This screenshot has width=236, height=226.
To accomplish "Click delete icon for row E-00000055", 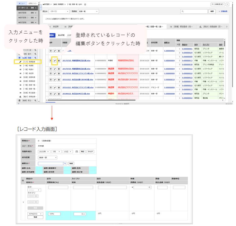I will [59, 61].
